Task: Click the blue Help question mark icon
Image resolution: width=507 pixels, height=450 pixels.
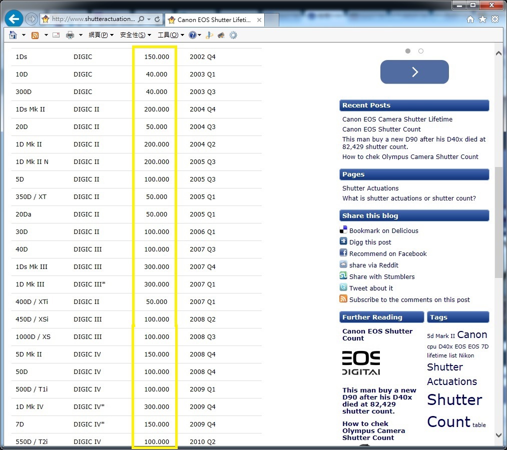Action: pos(192,35)
